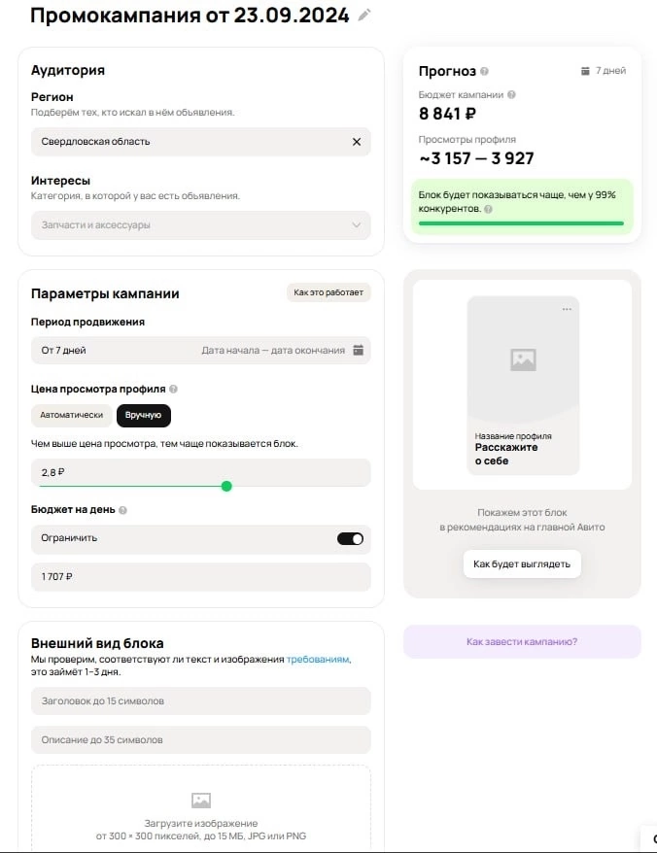Click the Заголовок до 15 символов field
Viewport: 657px width, 853px height.
pos(200,700)
